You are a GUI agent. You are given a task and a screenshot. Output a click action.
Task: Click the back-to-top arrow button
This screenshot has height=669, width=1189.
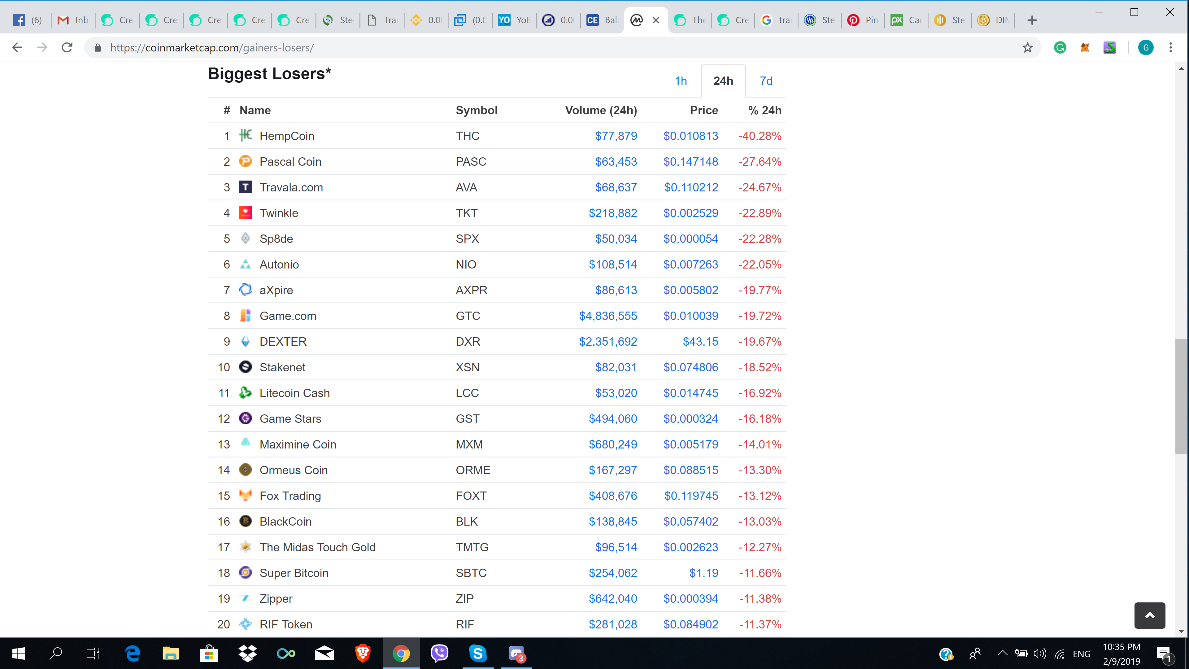point(1150,615)
